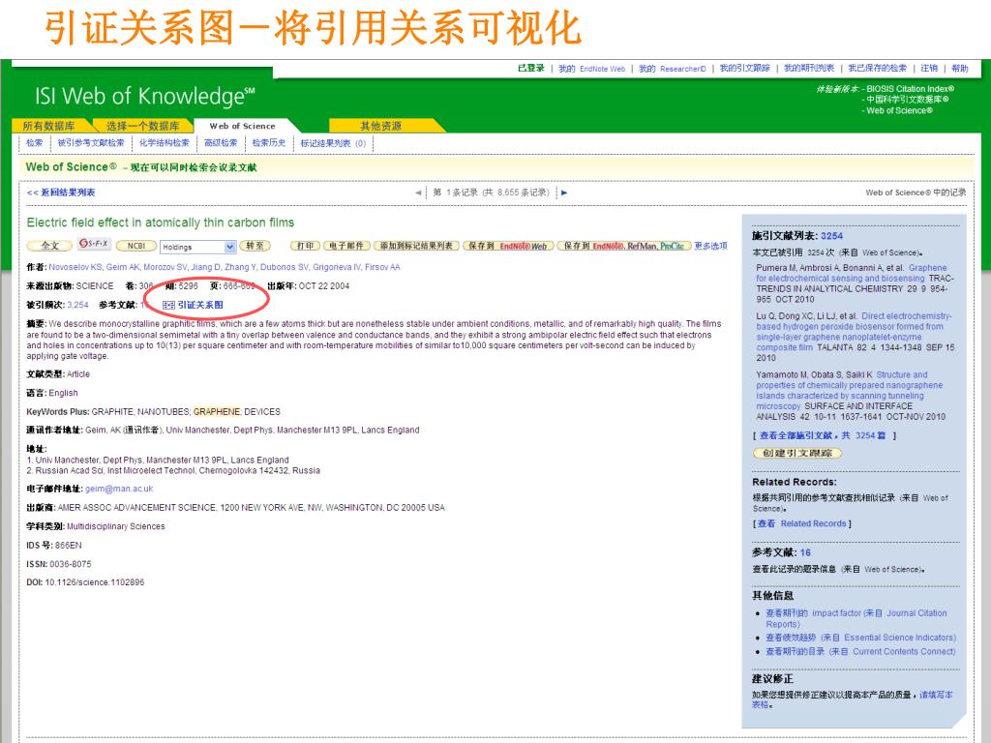Click the Multidisciplinary Sciences subject category
991x743 pixels.
pos(116,526)
